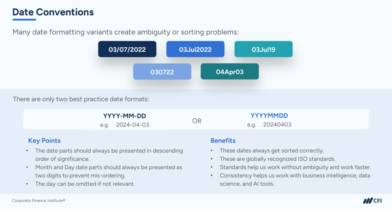Open the Benefits heading
The image size is (392, 209).
pos(223,141)
